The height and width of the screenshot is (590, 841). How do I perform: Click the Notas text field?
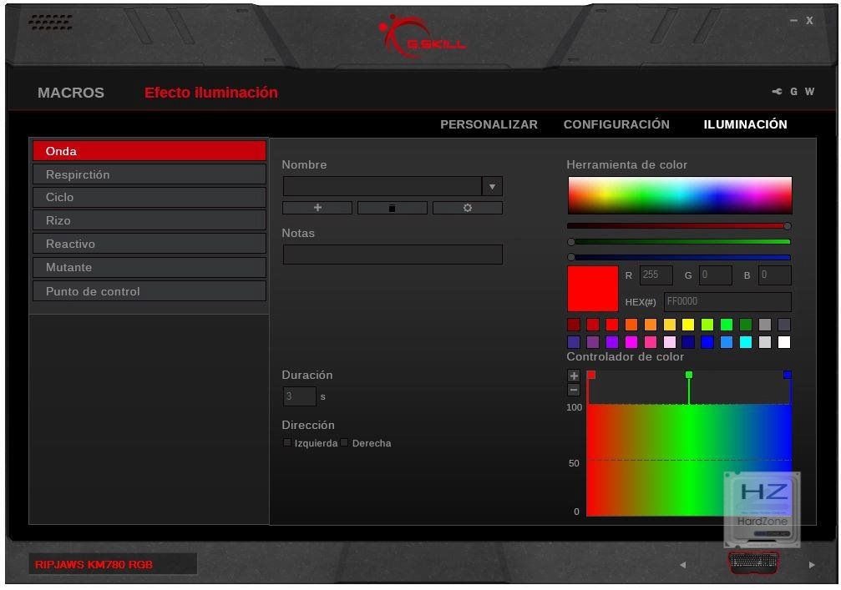point(393,255)
